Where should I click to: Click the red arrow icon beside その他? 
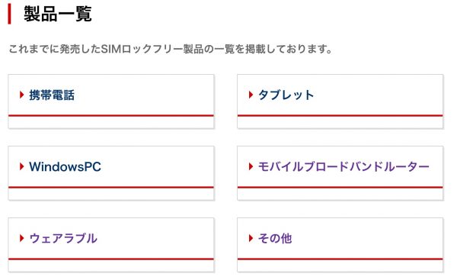tap(251, 238)
